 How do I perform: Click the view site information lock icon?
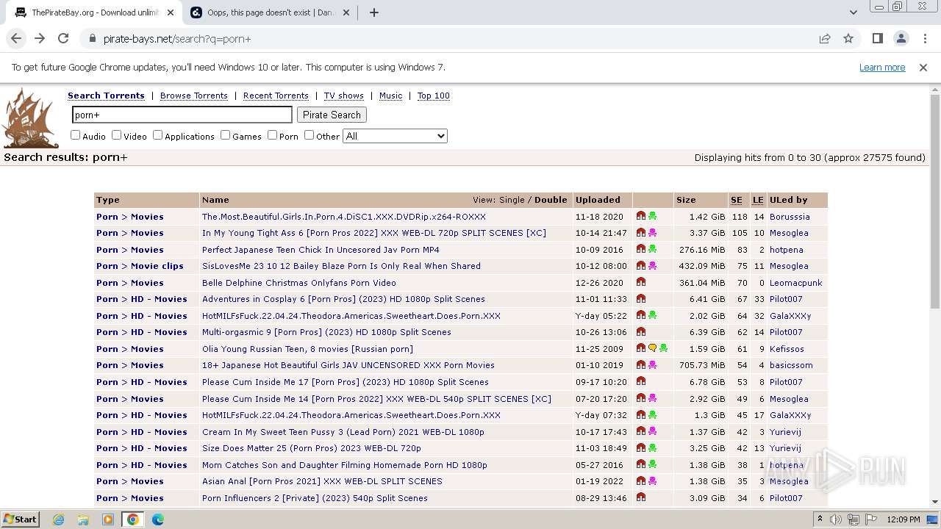92,38
